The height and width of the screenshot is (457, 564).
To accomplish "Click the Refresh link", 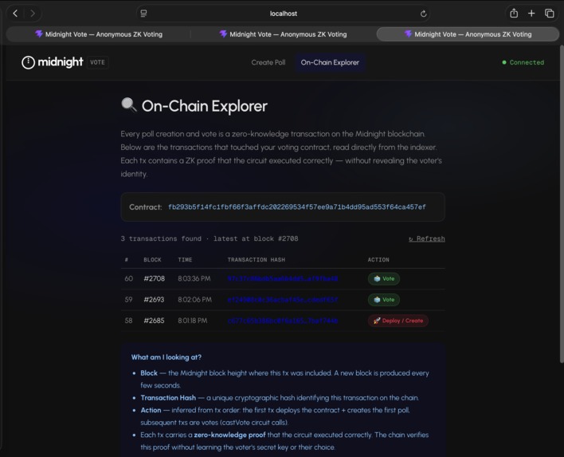I will [x=427, y=238].
